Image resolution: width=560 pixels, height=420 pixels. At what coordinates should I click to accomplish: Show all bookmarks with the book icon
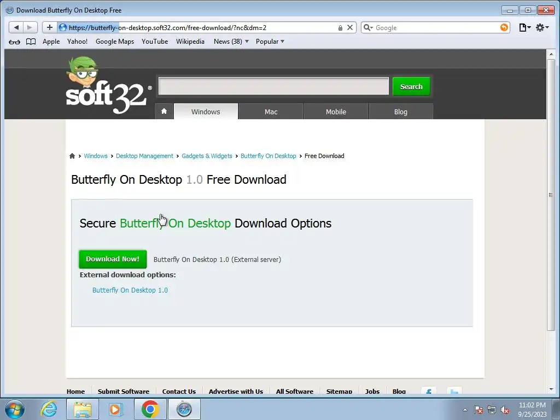tap(31, 42)
